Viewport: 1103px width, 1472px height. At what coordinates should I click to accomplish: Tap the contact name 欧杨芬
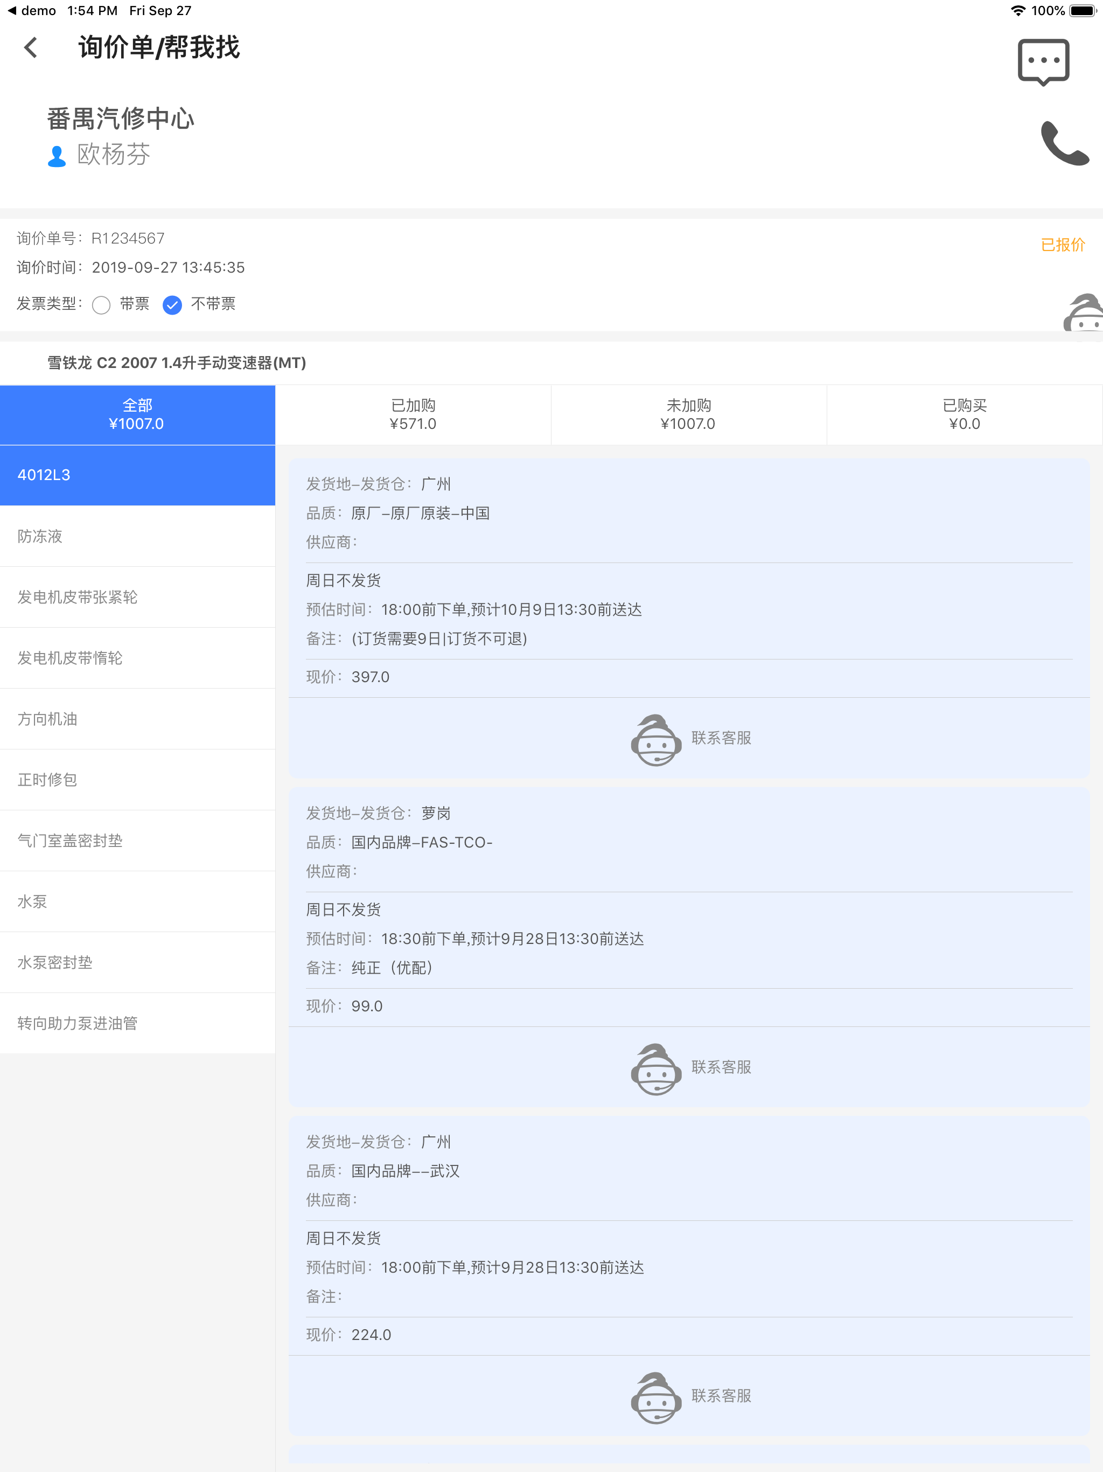click(x=114, y=155)
